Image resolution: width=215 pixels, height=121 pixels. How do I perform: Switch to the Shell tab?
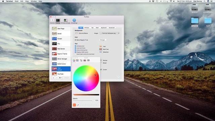point(97,28)
